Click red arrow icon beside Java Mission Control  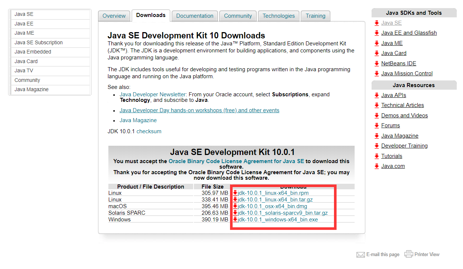click(x=376, y=73)
